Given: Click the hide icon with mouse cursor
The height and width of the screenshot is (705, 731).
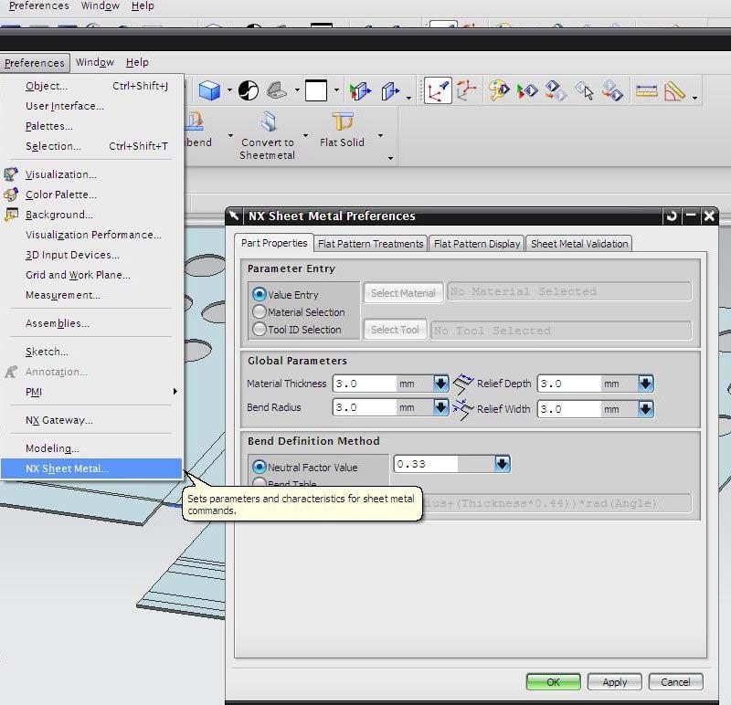Looking at the screenshot, I should coord(584,90).
